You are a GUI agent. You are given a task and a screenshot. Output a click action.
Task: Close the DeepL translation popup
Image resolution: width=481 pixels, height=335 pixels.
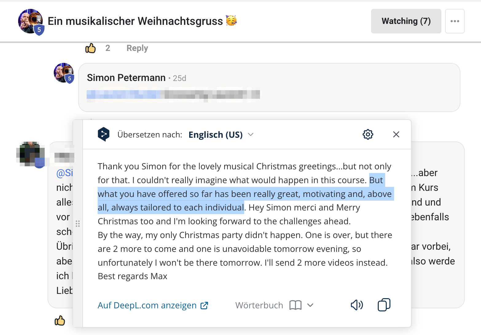(x=396, y=134)
